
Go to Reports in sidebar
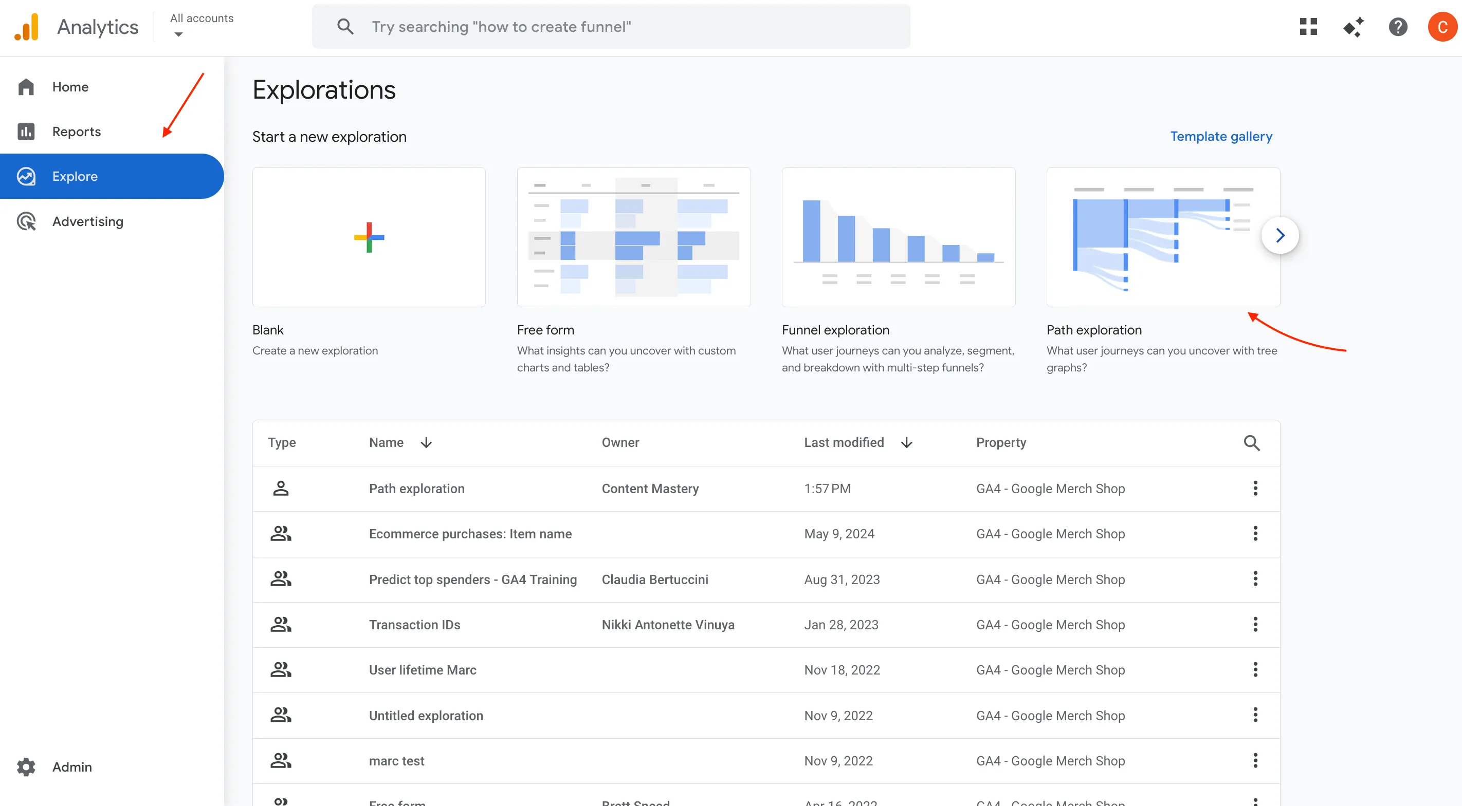click(x=76, y=132)
